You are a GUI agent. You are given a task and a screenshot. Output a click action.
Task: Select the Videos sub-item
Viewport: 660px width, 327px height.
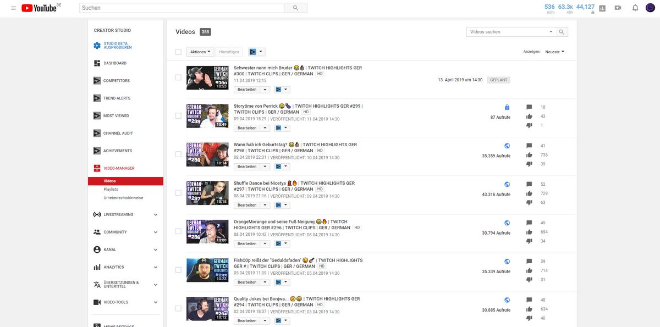(125, 181)
